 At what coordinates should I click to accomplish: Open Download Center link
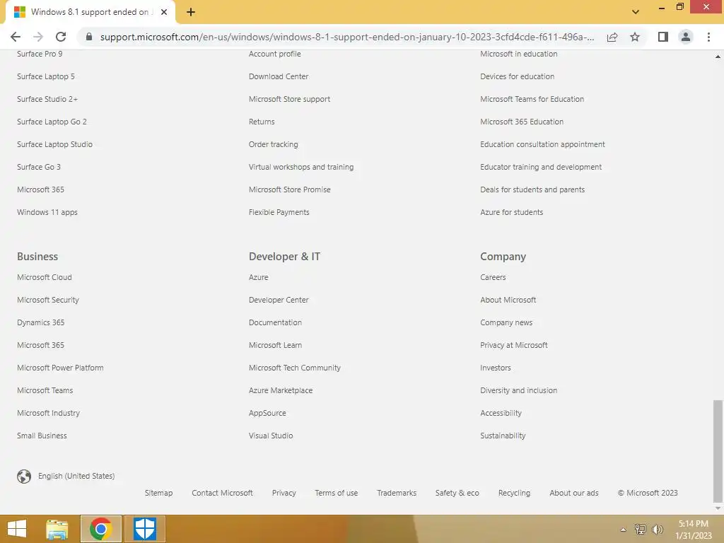[279, 76]
